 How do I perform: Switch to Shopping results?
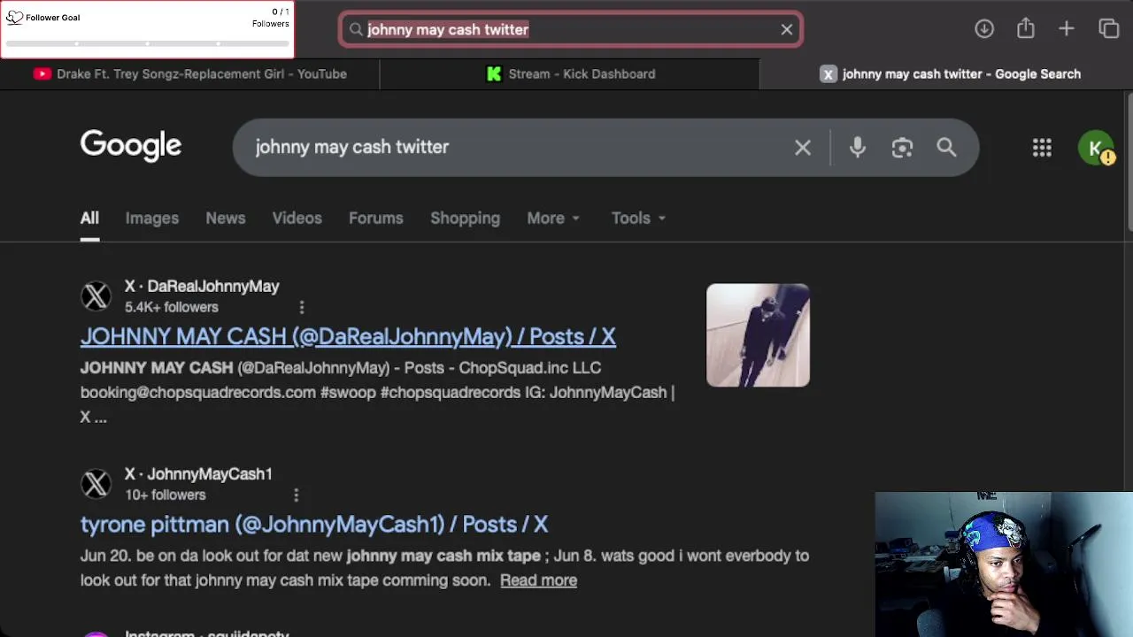click(465, 219)
